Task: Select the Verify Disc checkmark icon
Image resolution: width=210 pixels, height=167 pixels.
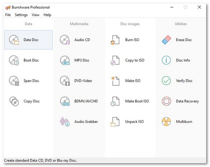Action: (166, 81)
